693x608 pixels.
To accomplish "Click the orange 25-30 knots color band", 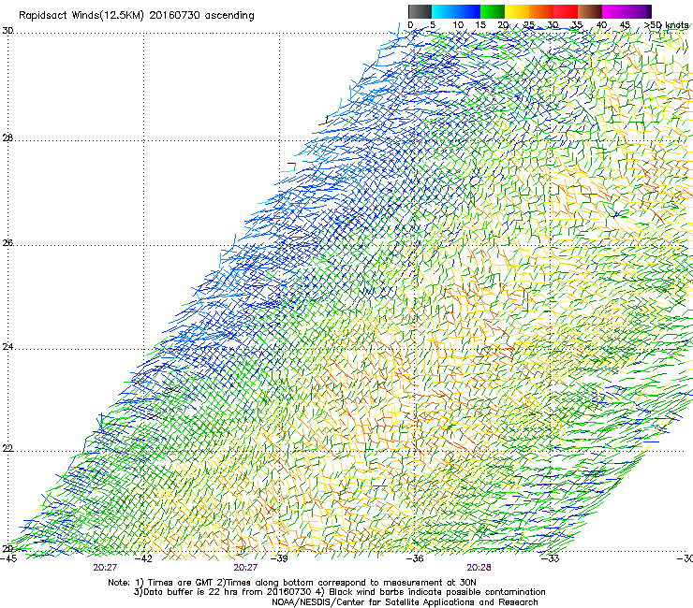I will (541, 11).
